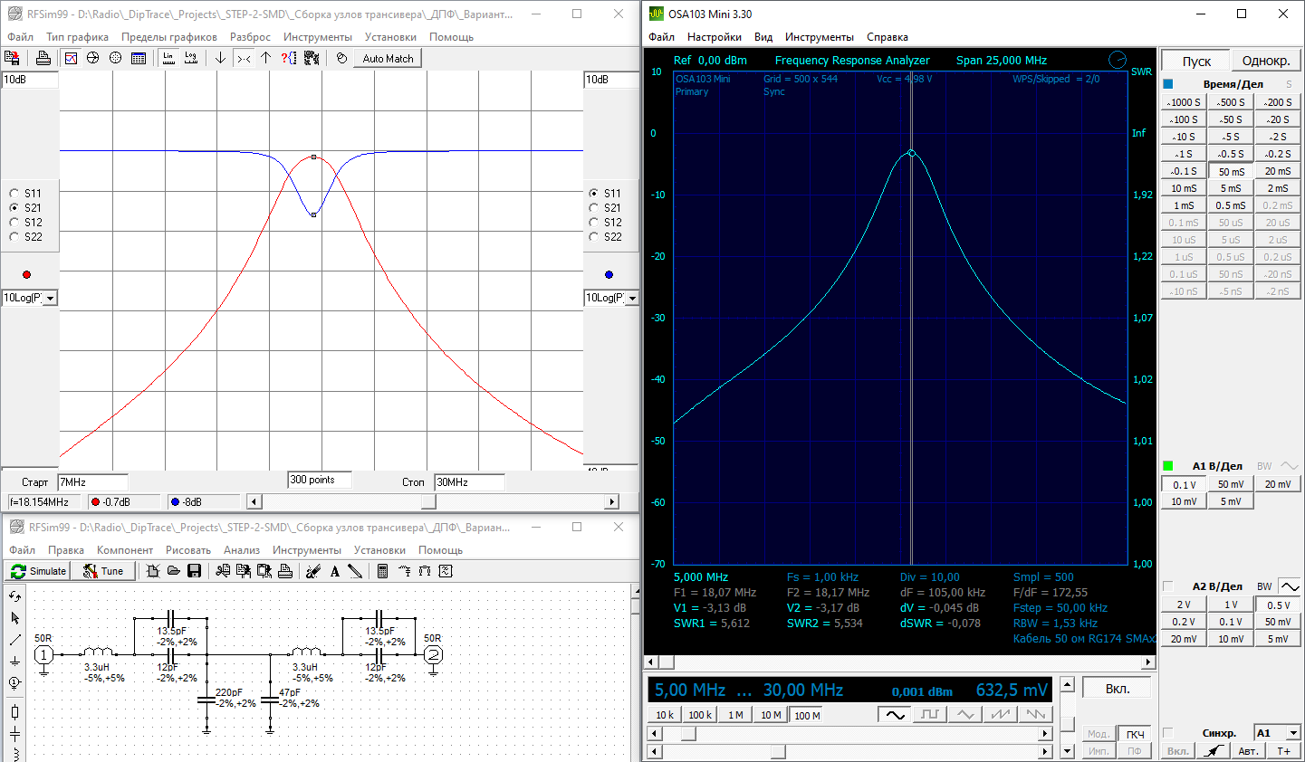Click the Однокр. button
1305x762 pixels.
1266,61
